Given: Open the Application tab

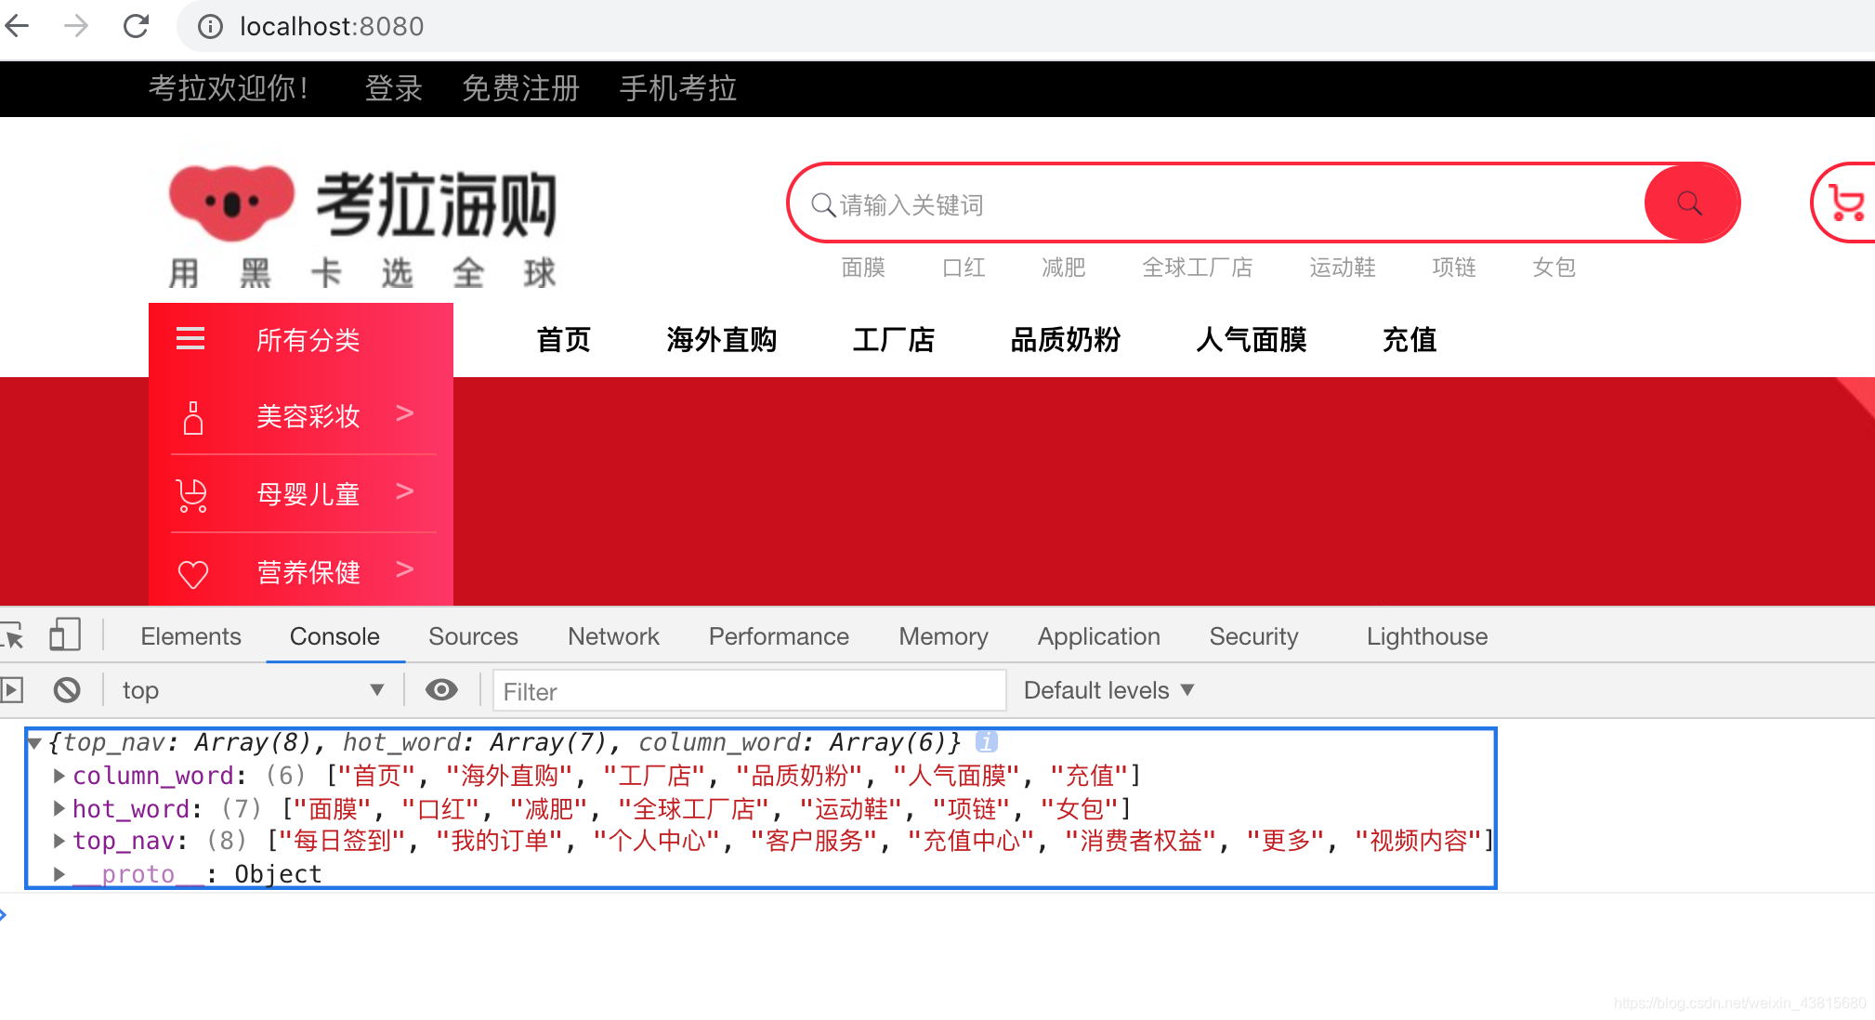Looking at the screenshot, I should tap(1098, 636).
